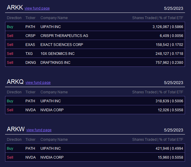Click Sell in CRSP row
This screenshot has height=167, width=191.
click(x=10, y=35)
